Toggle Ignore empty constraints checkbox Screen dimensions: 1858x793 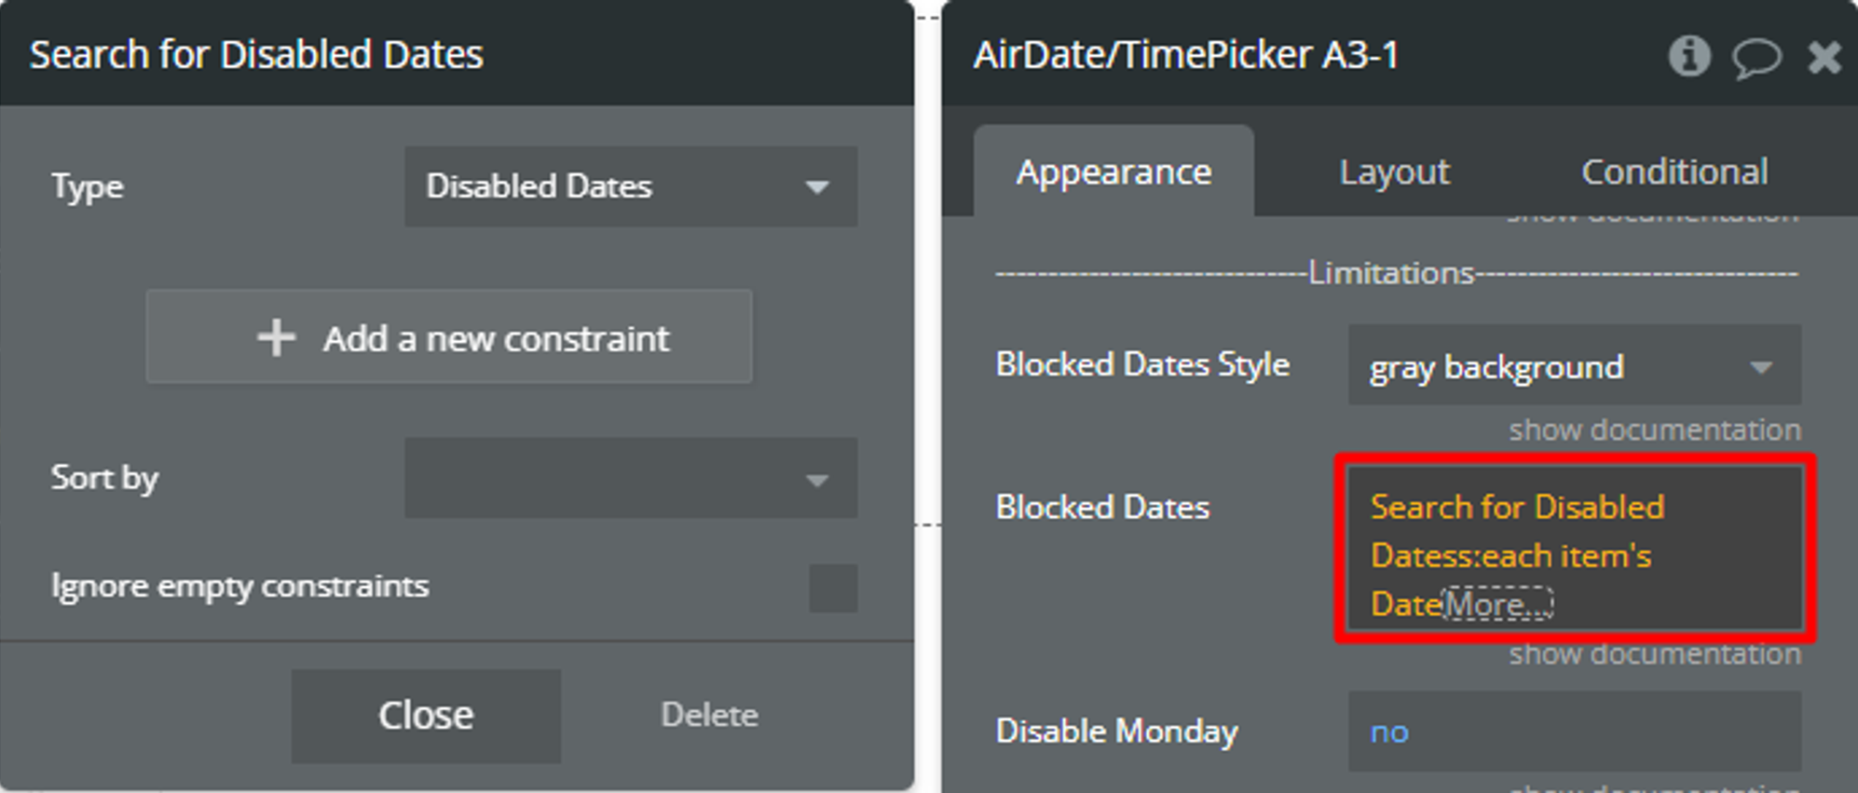coord(833,588)
